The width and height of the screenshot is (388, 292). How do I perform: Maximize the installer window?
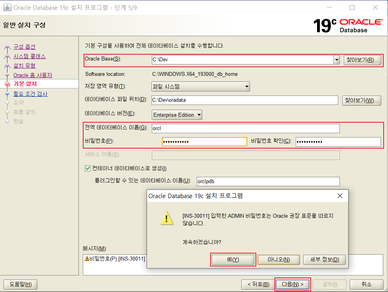(x=352, y=7)
